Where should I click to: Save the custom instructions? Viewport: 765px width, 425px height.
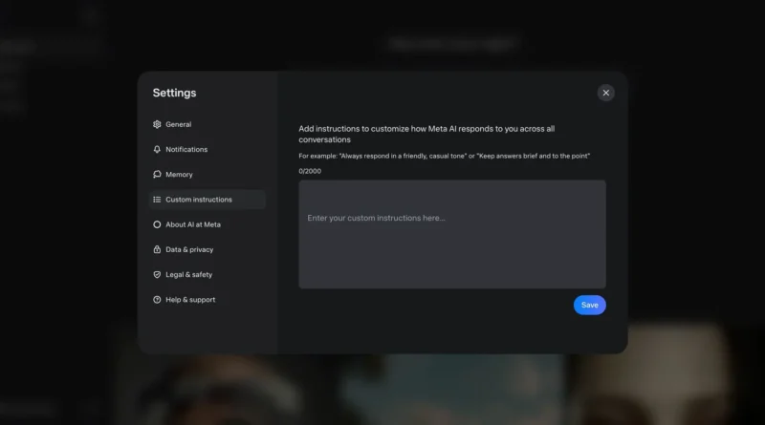pos(589,305)
